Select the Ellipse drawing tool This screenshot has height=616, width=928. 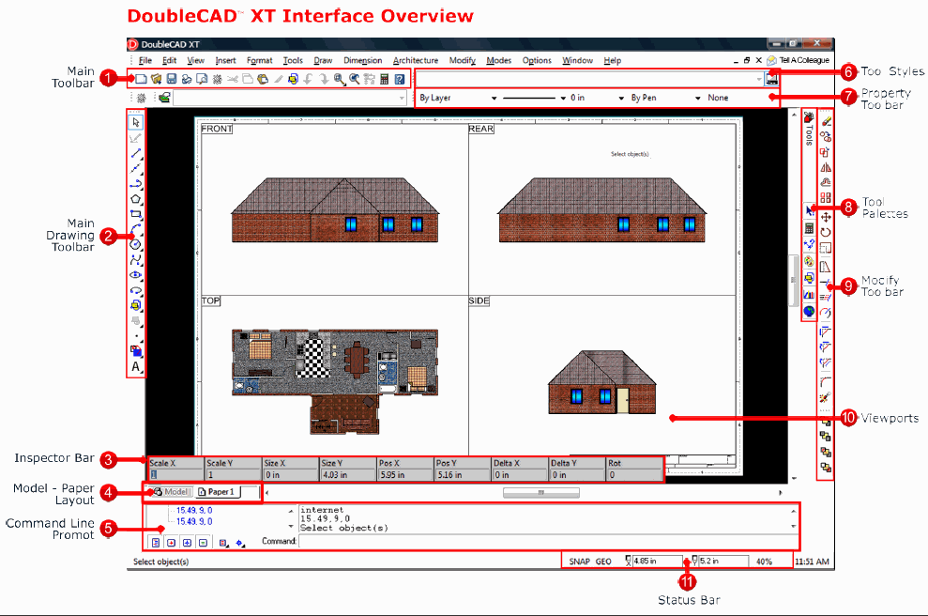pos(136,275)
